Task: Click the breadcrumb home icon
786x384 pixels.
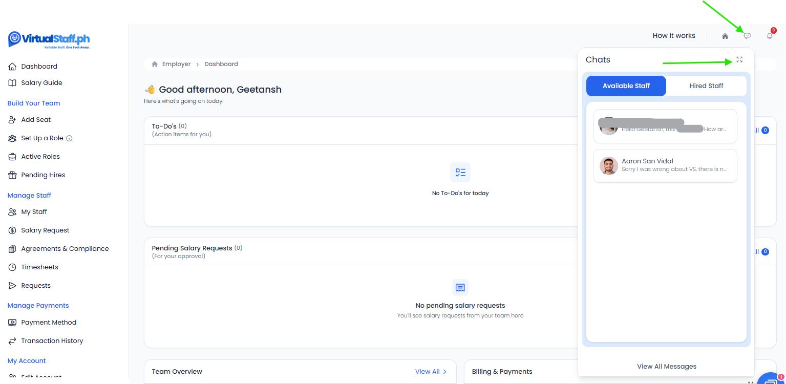Action: pos(155,65)
